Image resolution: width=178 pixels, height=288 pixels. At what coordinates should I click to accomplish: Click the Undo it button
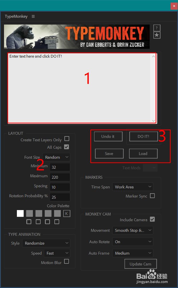point(108,136)
